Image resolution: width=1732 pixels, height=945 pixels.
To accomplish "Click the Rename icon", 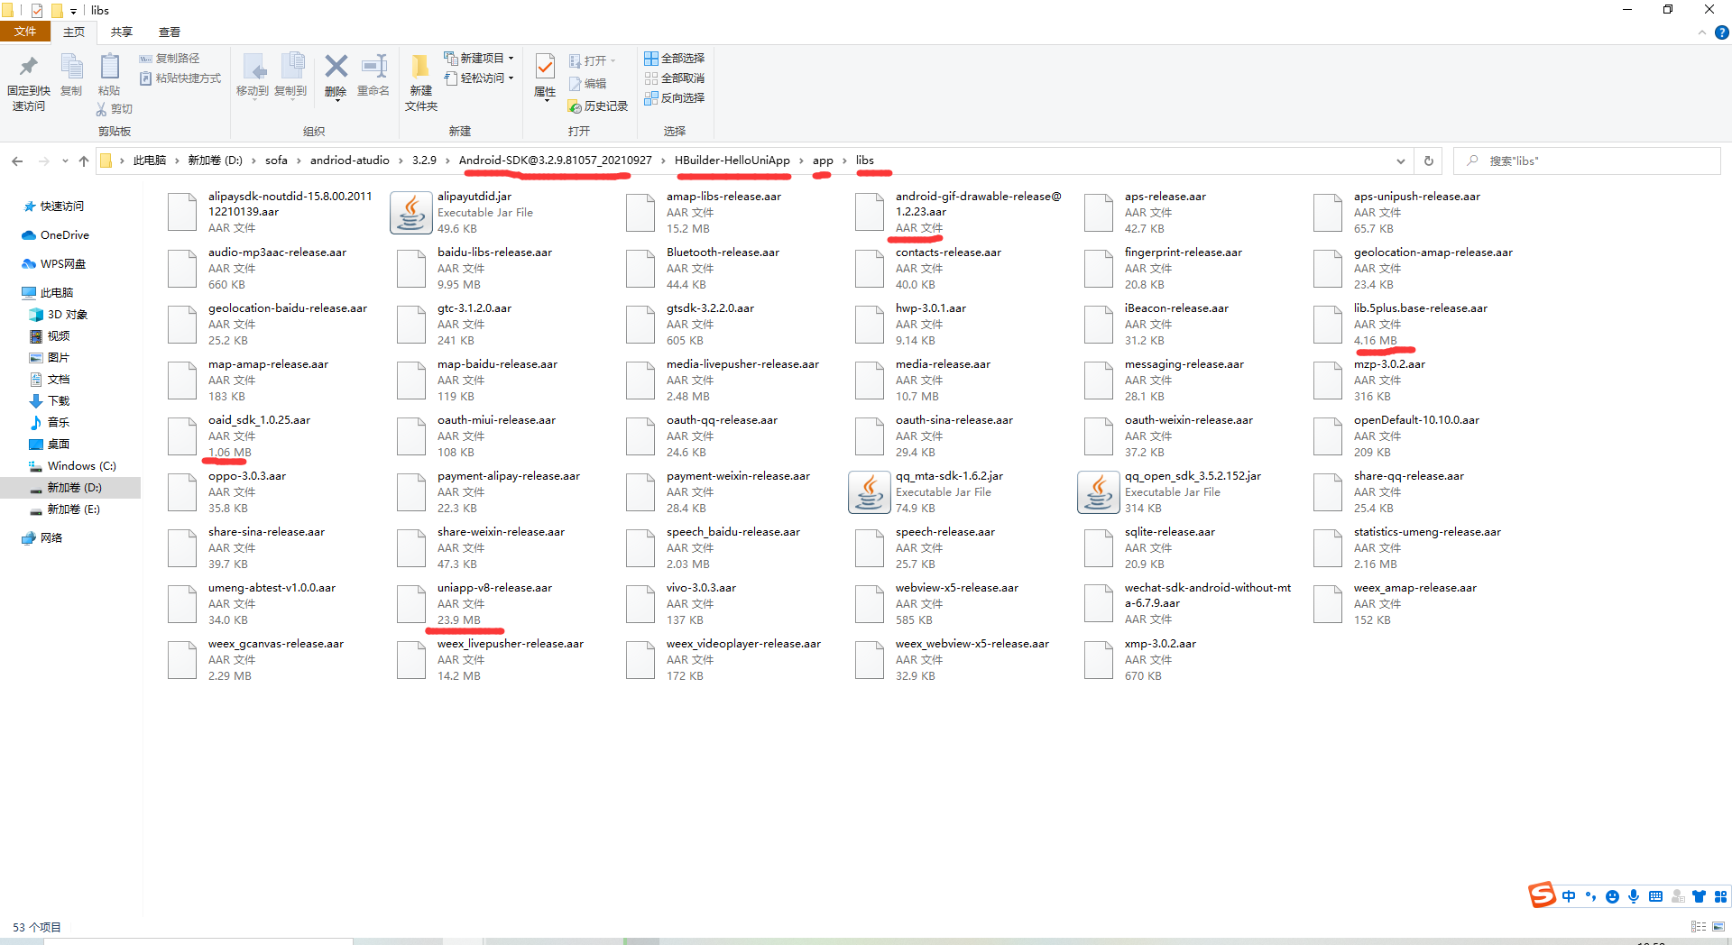I will (x=373, y=67).
